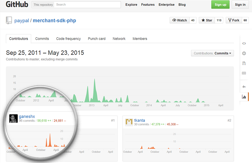Switch to the Members tab
Viewport: 252px width, 163px height.
(x=140, y=39)
